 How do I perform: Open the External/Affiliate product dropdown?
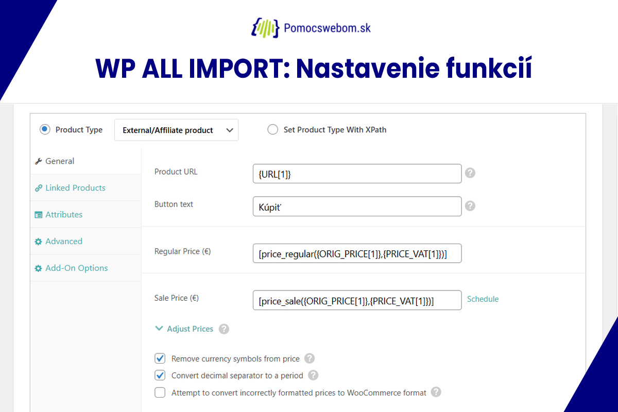176,130
